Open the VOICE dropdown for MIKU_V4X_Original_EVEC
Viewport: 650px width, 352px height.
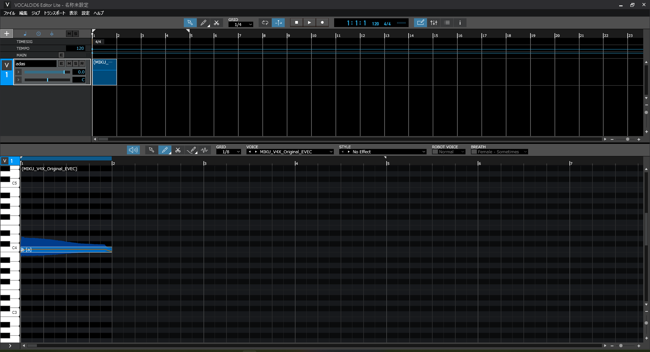(x=331, y=152)
